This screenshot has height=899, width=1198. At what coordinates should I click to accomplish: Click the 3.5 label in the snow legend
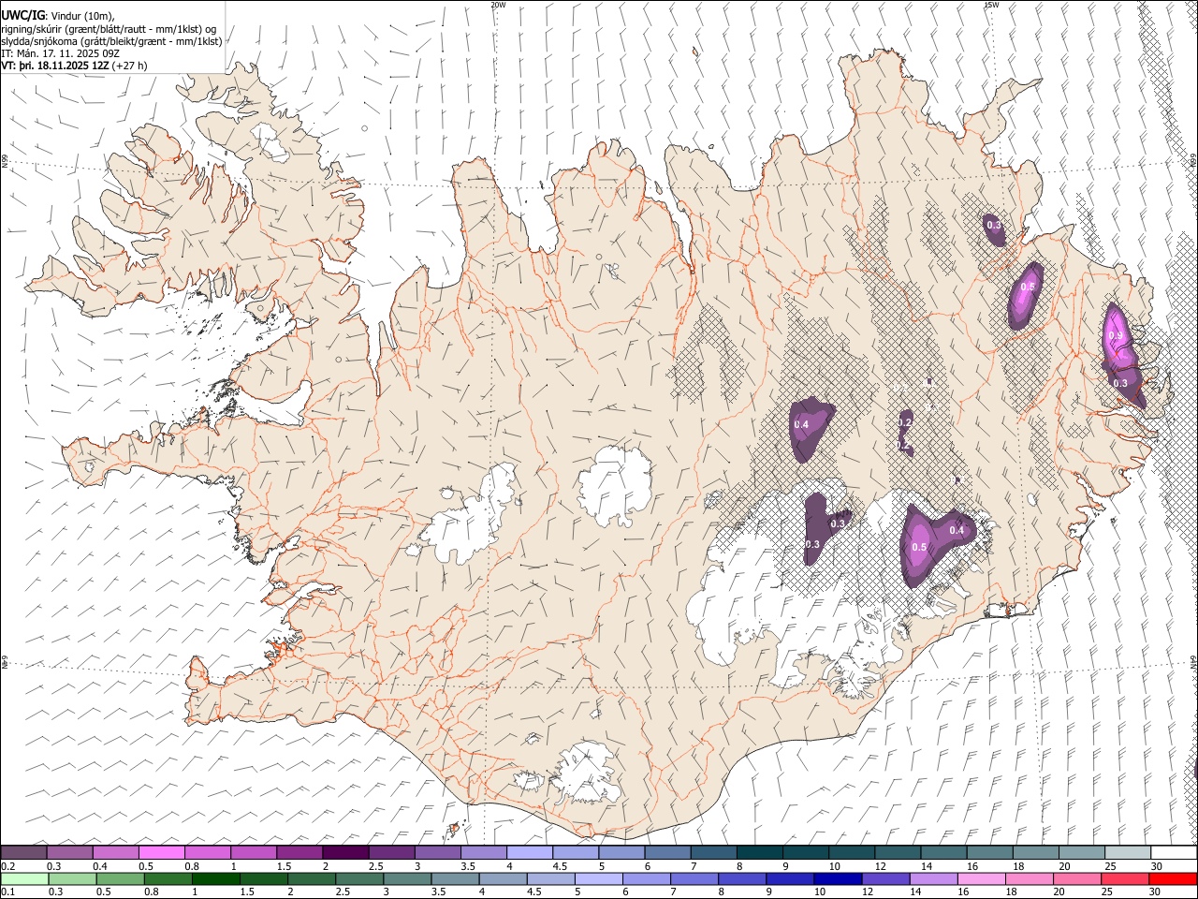click(x=468, y=866)
